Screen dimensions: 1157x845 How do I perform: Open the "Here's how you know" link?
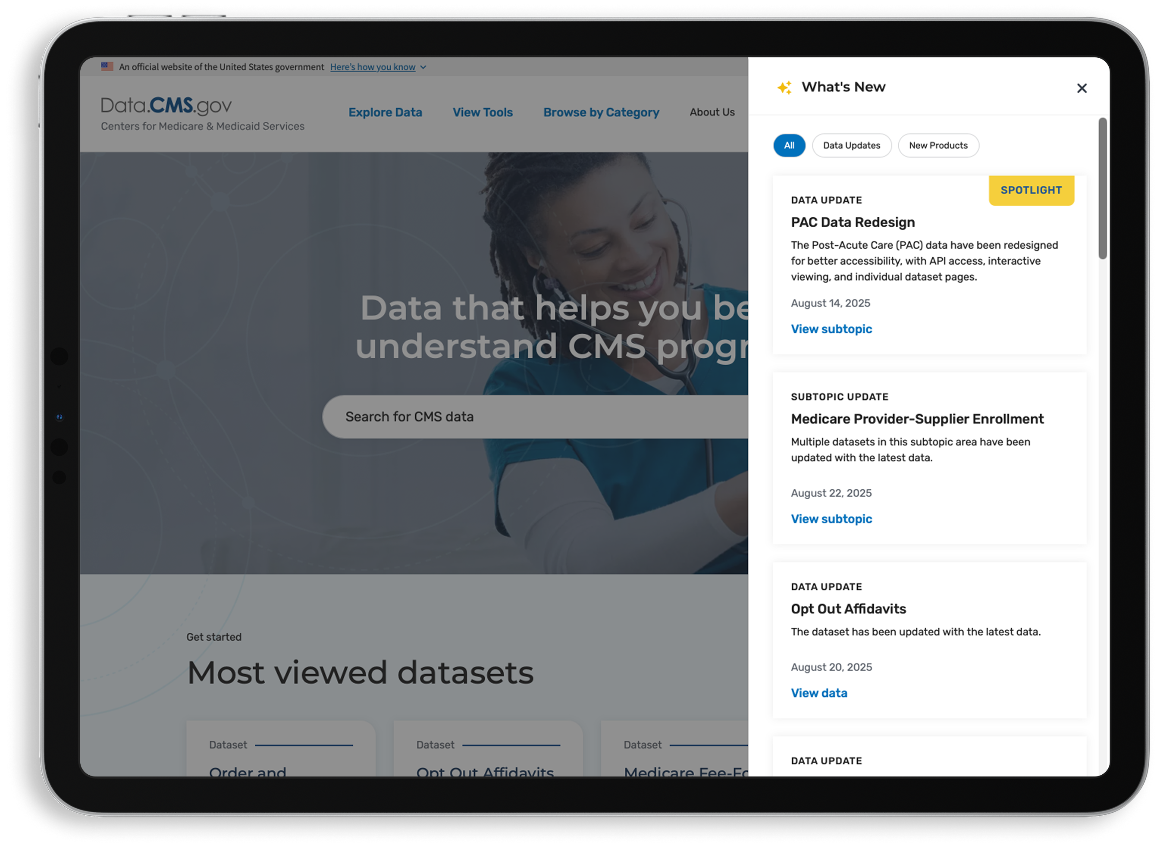tap(372, 67)
